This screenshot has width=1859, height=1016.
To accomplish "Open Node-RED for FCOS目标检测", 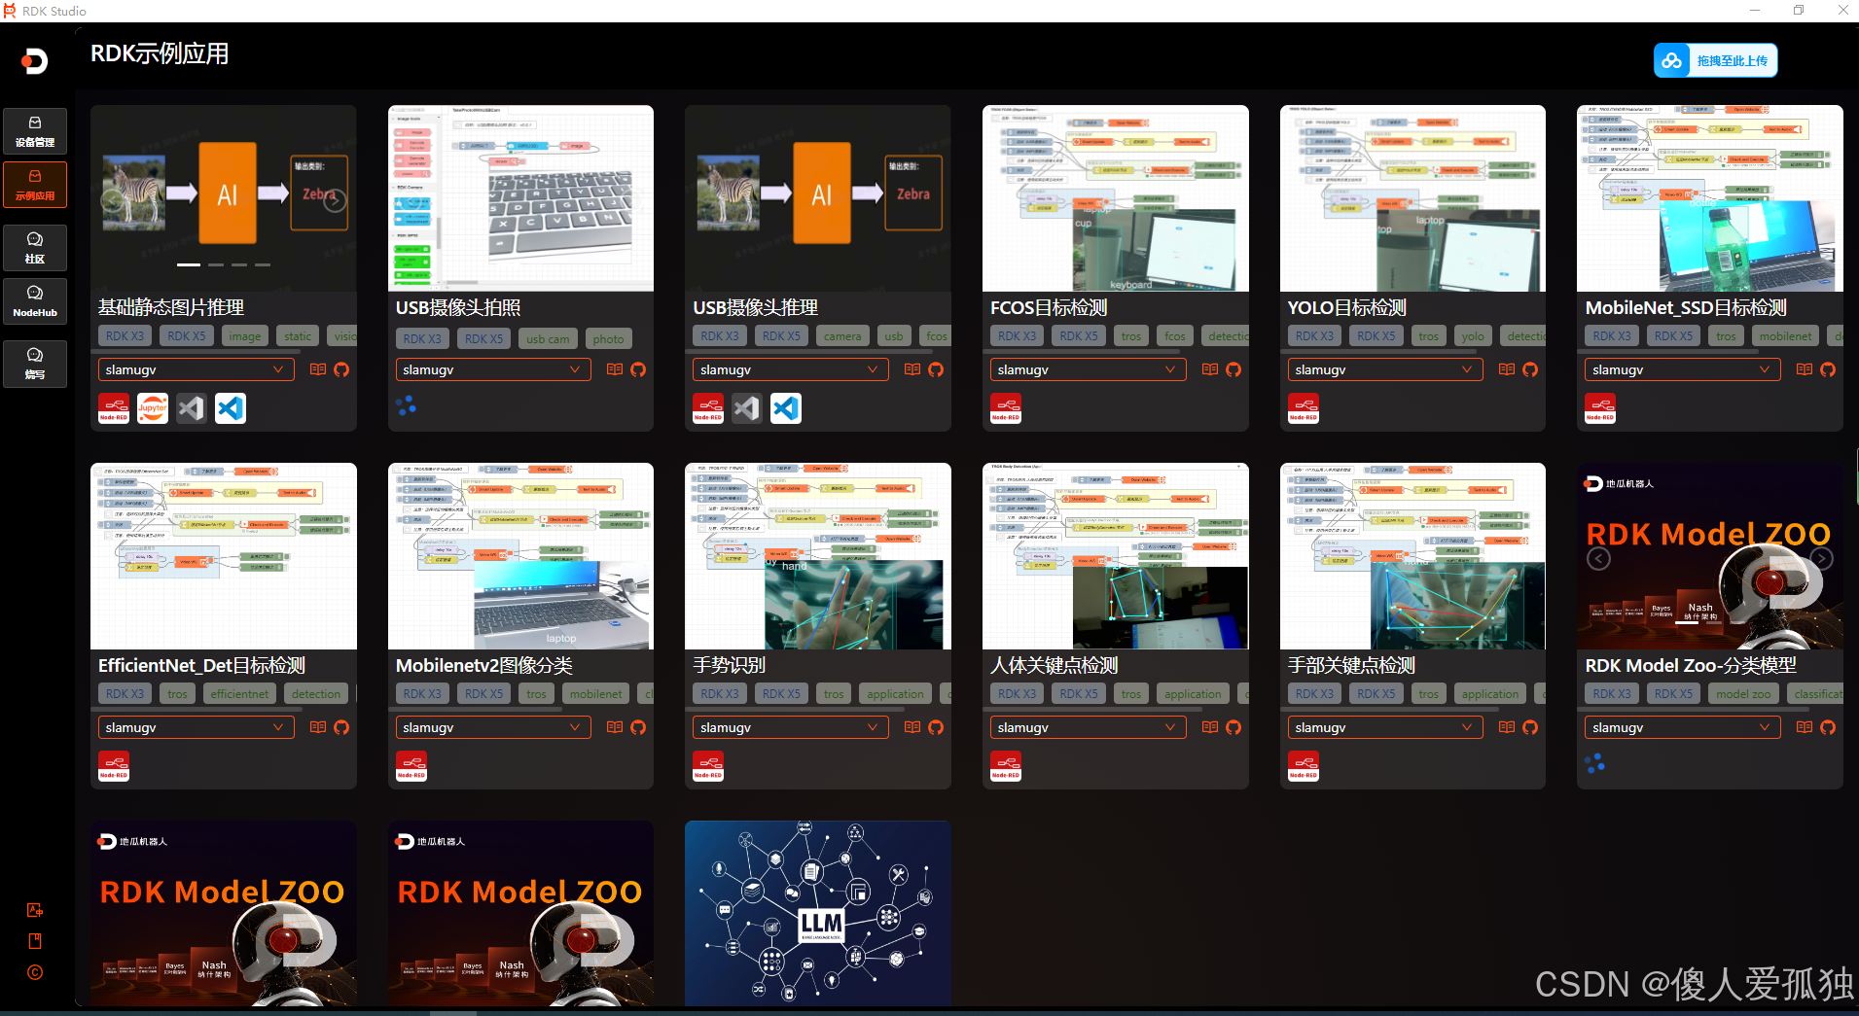I will (x=1006, y=408).
